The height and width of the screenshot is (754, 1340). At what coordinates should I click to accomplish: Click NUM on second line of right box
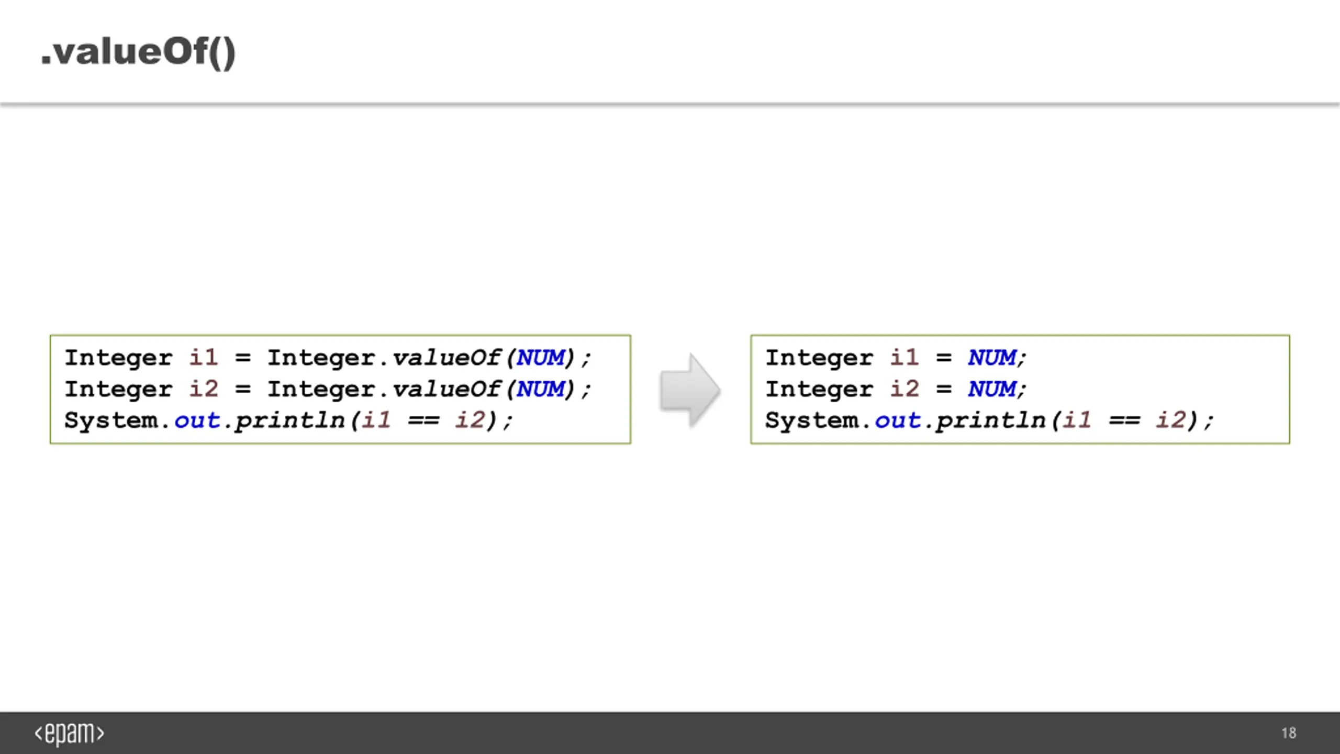click(992, 390)
